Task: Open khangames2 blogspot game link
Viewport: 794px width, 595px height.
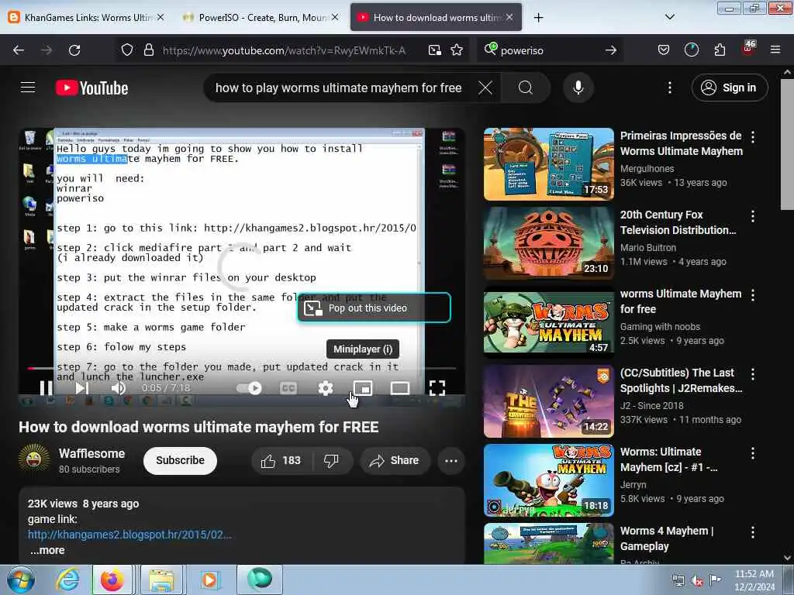Action: 129,535
